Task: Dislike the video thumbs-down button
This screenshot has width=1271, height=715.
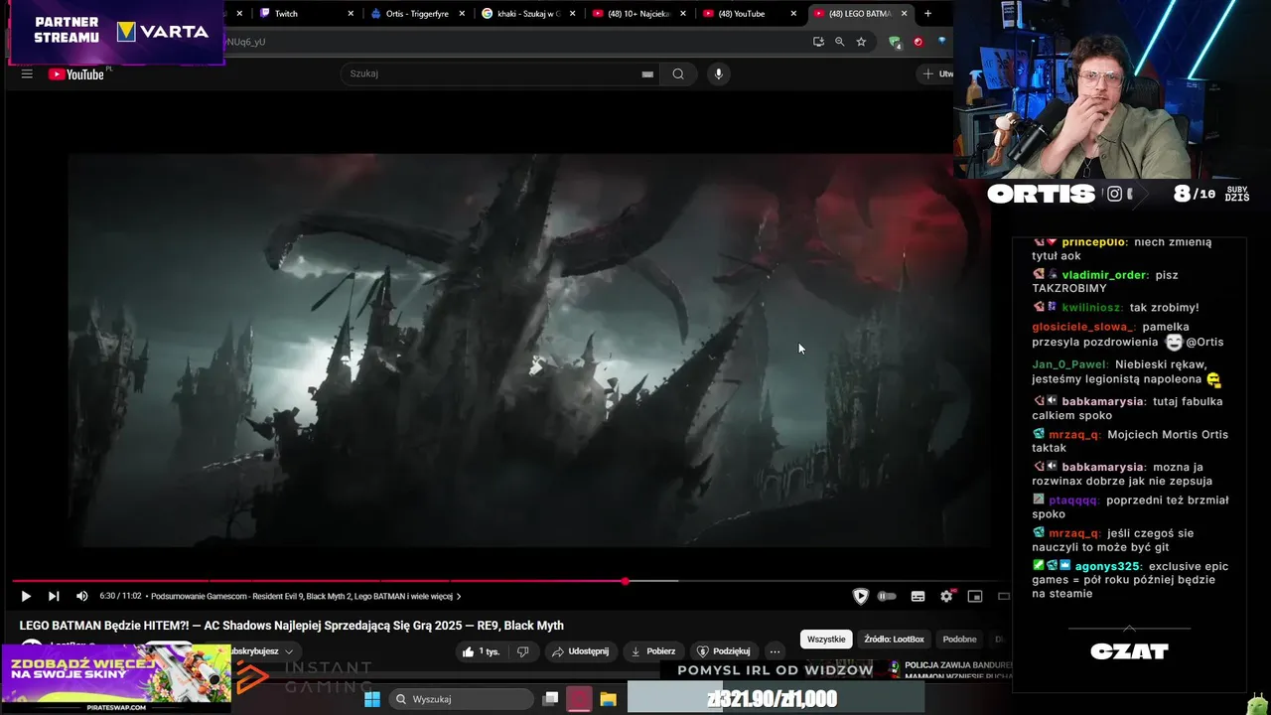Action: click(523, 651)
